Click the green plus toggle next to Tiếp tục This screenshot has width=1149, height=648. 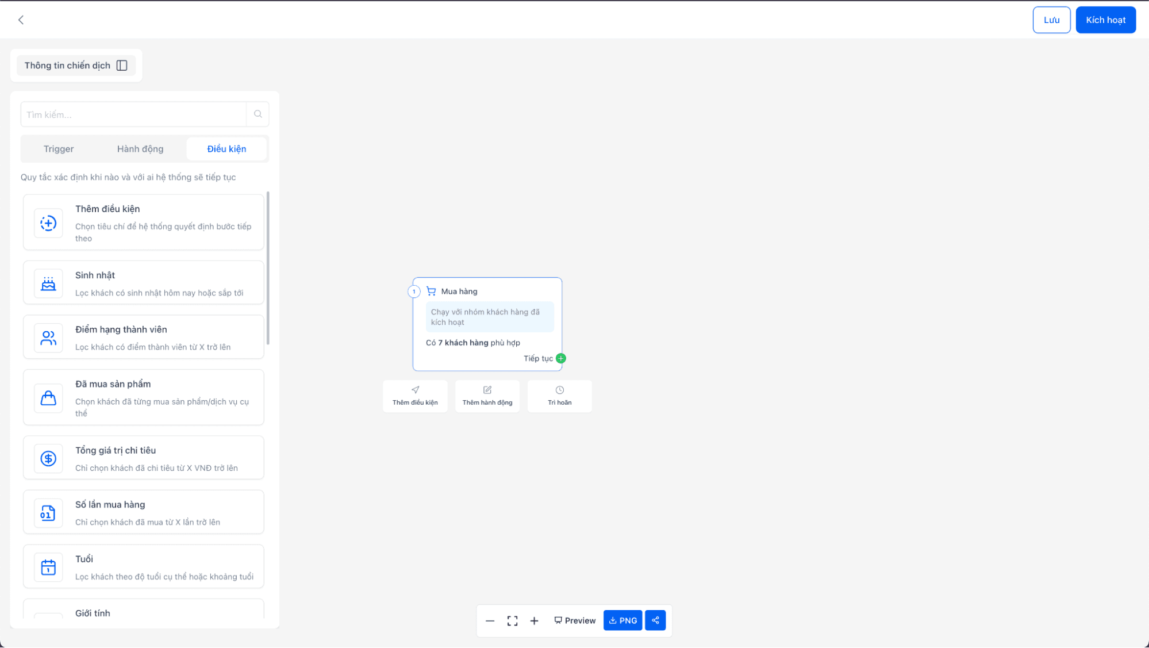pos(561,358)
